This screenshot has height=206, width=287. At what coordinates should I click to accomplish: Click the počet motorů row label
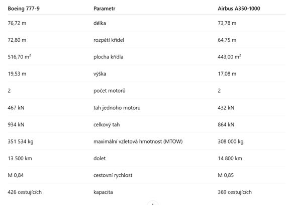[110, 91]
